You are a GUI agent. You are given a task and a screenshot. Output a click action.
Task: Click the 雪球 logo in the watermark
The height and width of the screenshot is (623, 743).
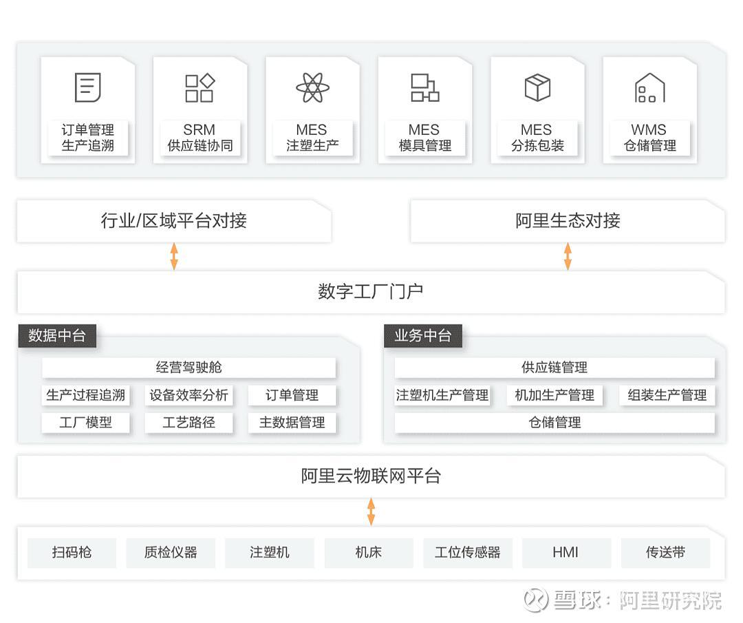tap(536, 600)
